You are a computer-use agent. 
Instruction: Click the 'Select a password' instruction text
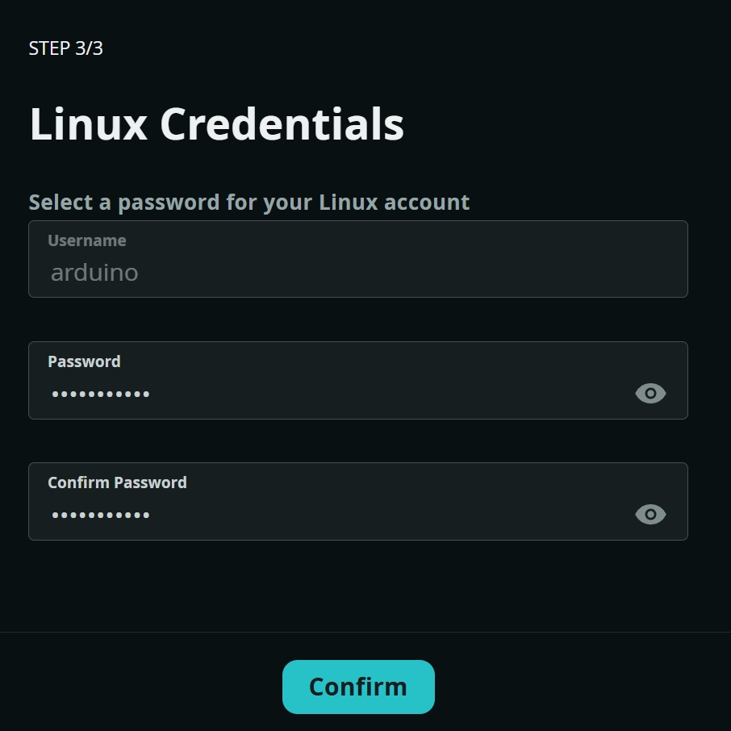pyautogui.click(x=249, y=202)
